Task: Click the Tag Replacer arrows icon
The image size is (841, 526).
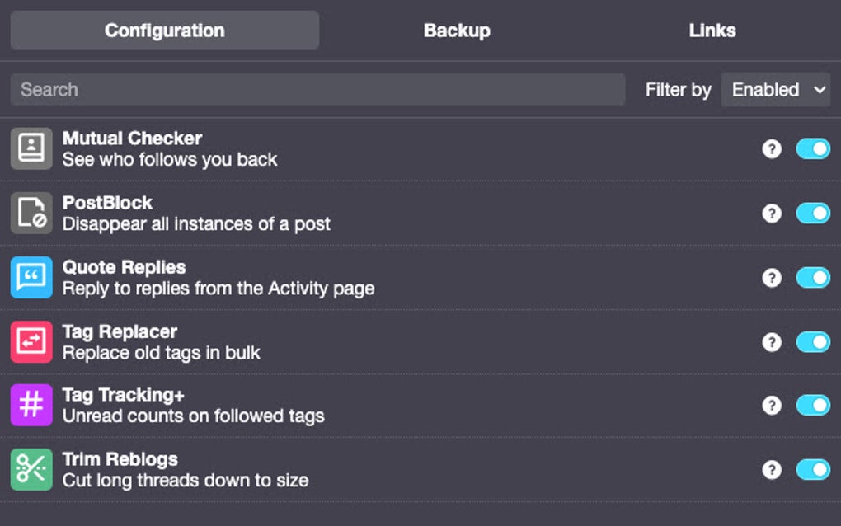Action: point(31,340)
